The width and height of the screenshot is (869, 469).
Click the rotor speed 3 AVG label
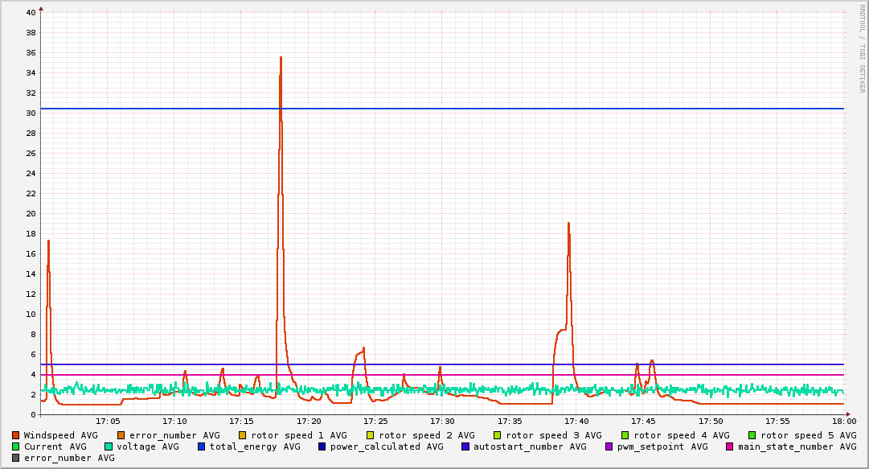(554, 436)
